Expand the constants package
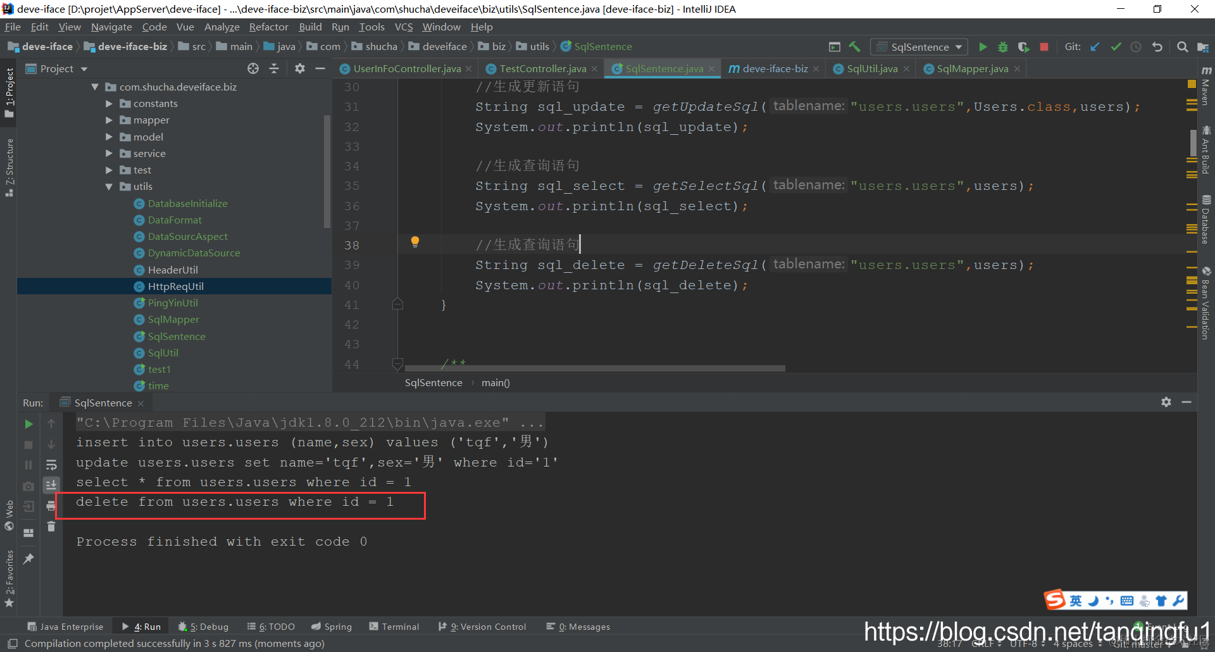The height and width of the screenshot is (652, 1215). [109, 103]
